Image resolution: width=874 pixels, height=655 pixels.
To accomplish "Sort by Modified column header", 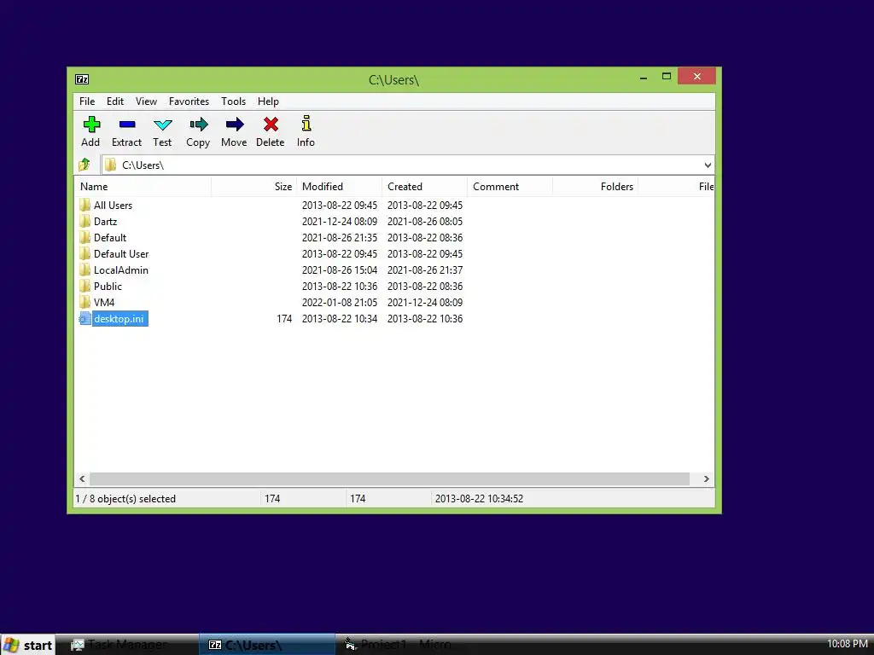I will tap(340, 187).
